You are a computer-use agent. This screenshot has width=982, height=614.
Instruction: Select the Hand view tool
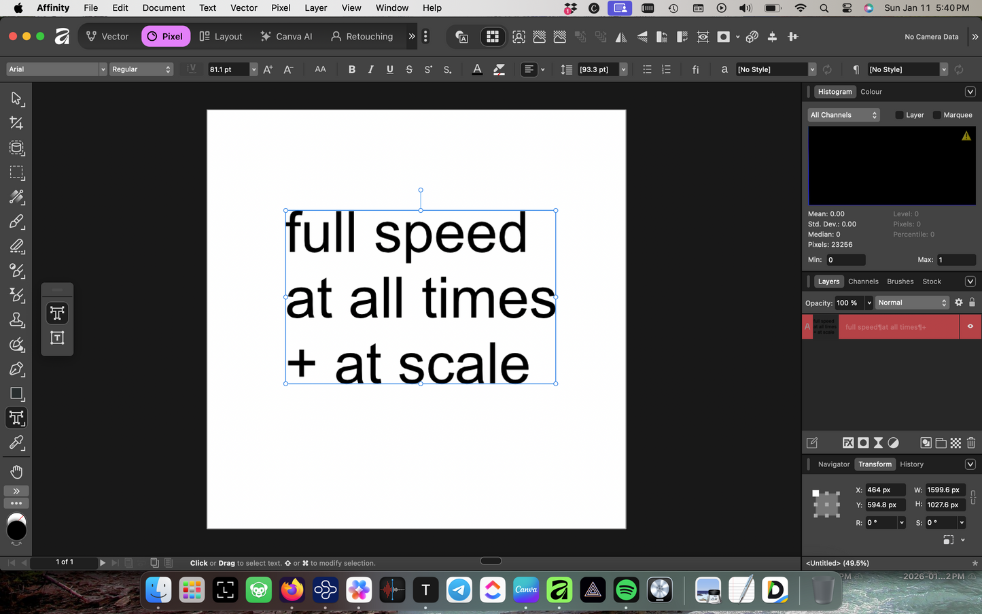click(16, 472)
